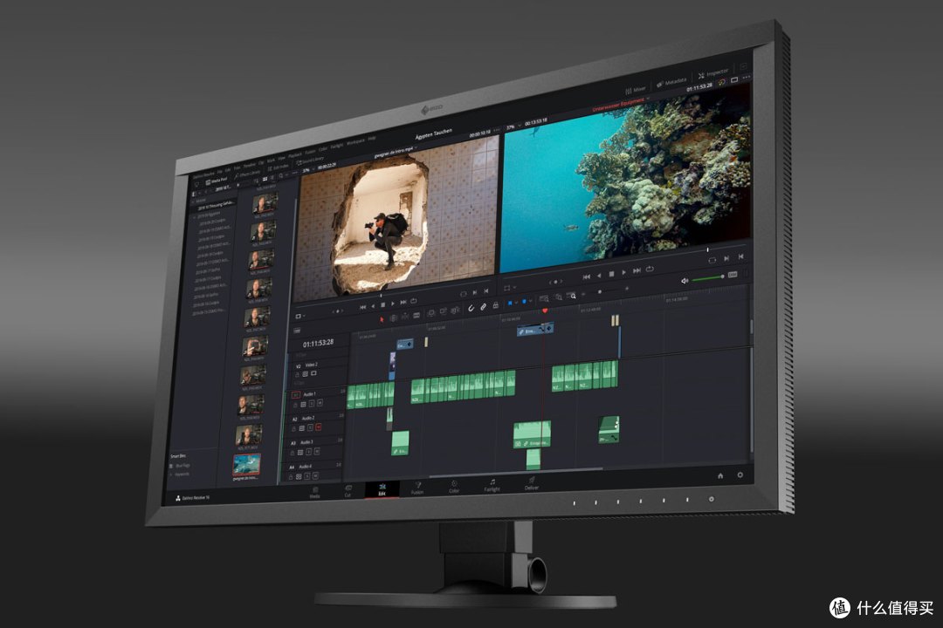Open the Metadata panel
943x628 pixels.
(x=671, y=82)
